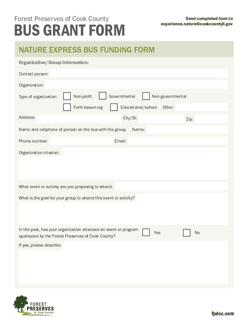
Task: Select the Faith-based org checkbox
Action: click(x=67, y=107)
